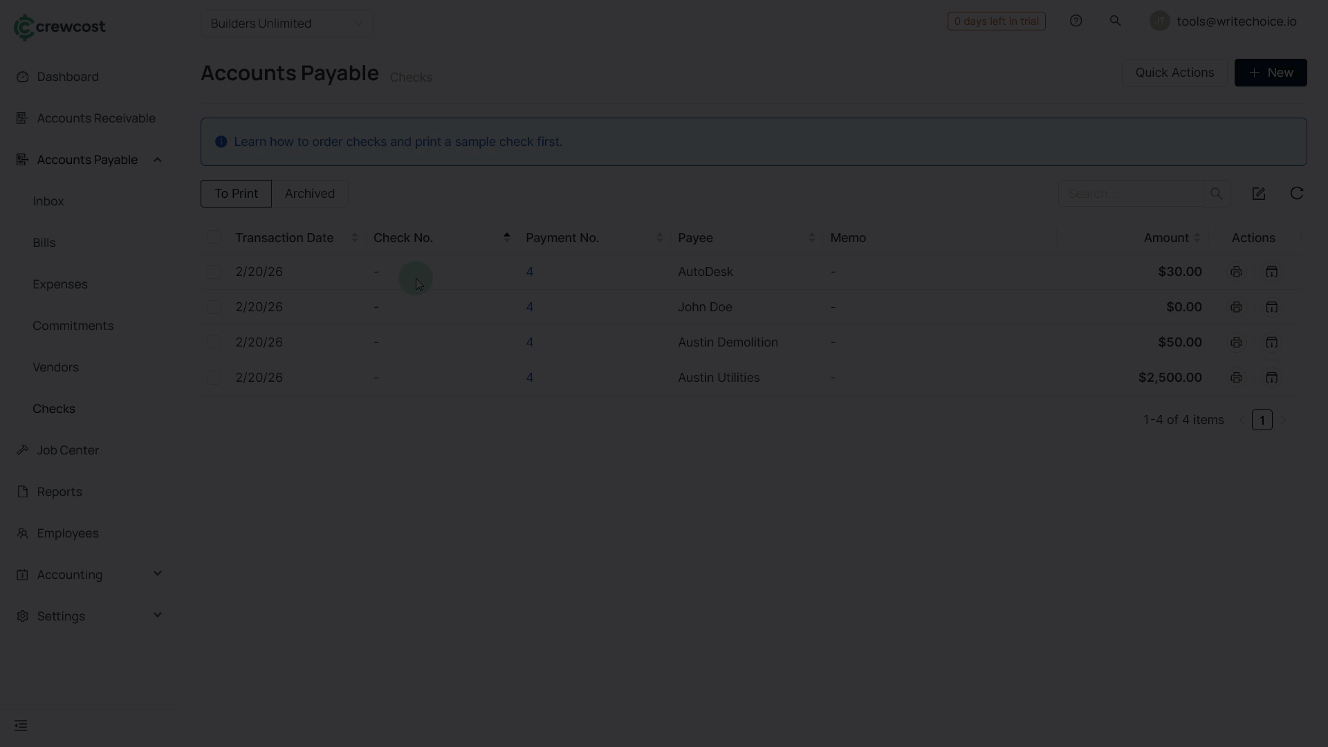Collapse sidebar using bottom-left menu icon
1328x747 pixels.
21,726
